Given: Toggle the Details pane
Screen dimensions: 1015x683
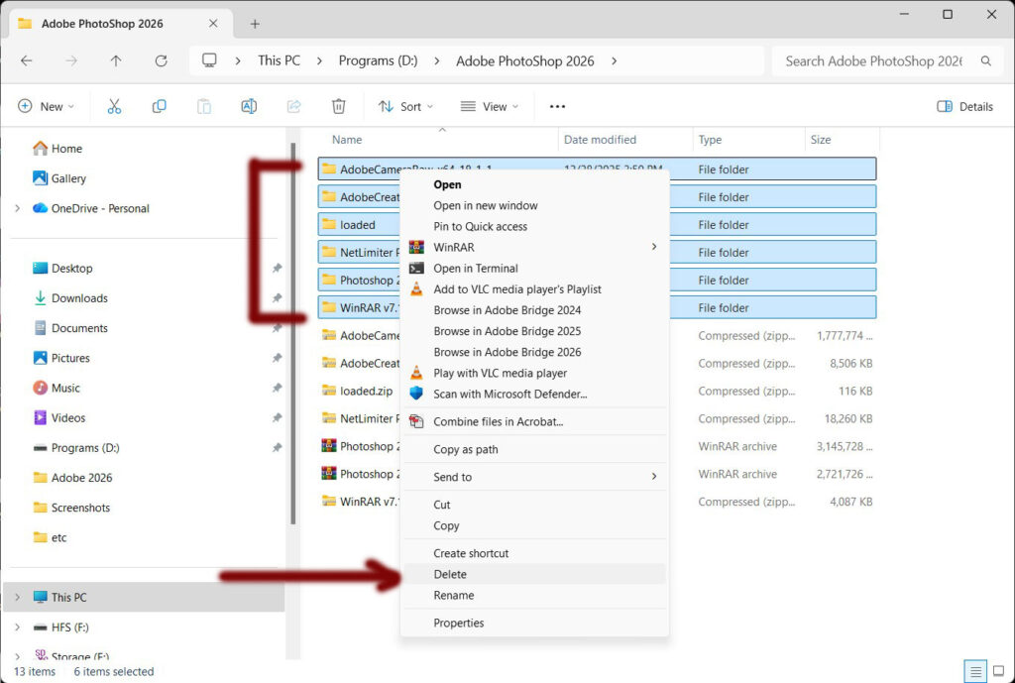Looking at the screenshot, I should click(x=964, y=106).
